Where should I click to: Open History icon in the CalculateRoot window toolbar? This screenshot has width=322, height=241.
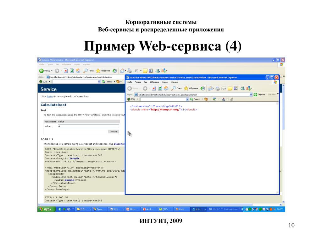[x=203, y=88]
